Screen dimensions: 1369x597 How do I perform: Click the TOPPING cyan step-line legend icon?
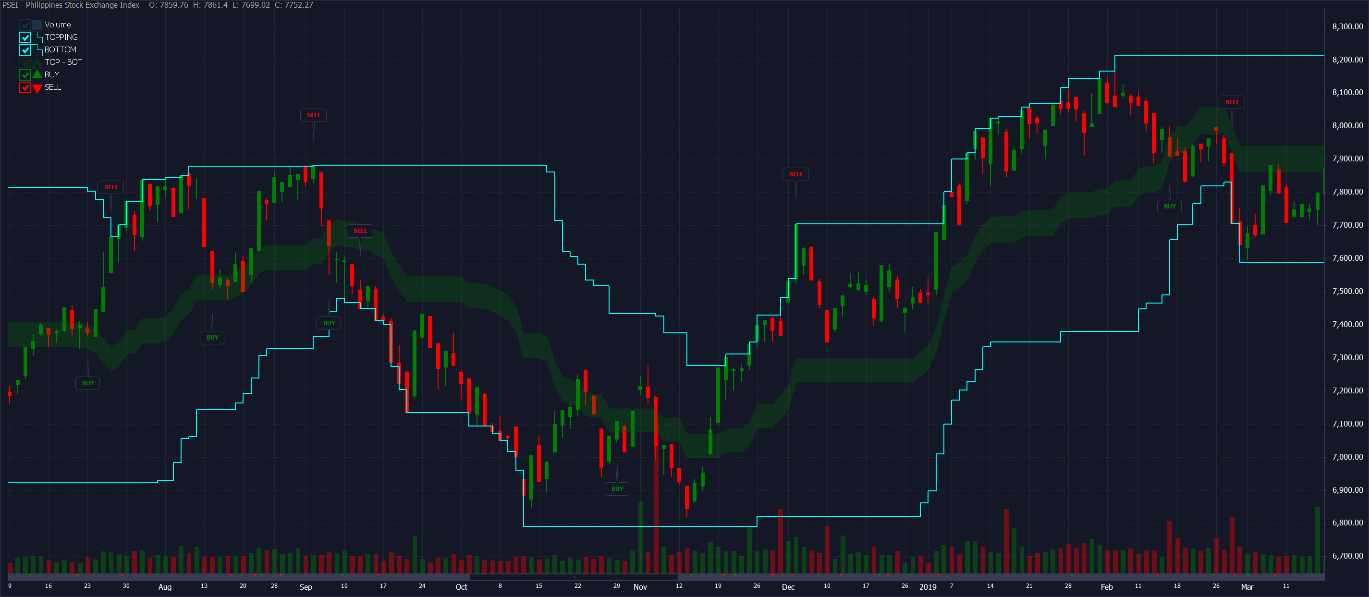[37, 37]
